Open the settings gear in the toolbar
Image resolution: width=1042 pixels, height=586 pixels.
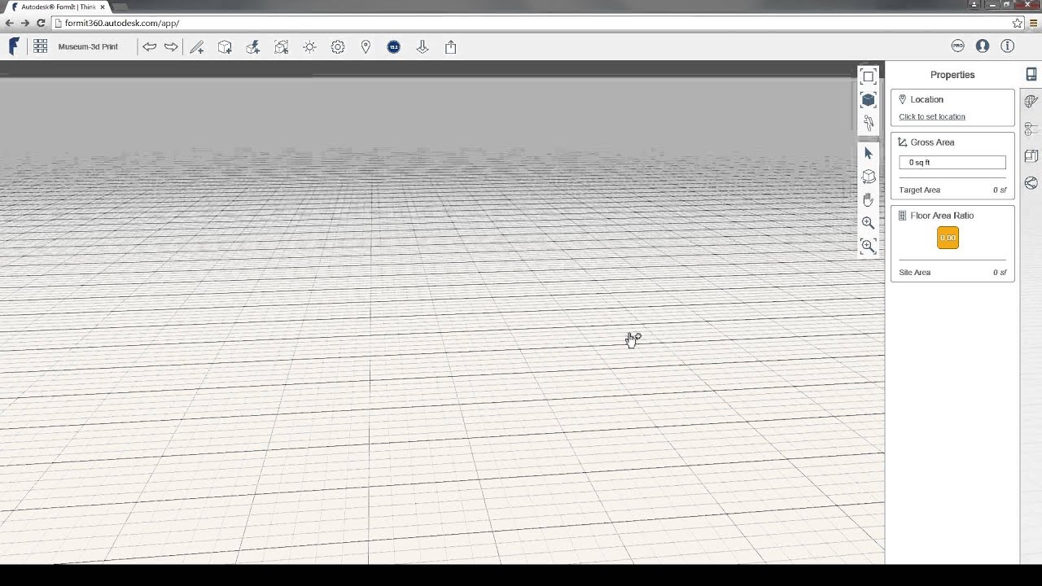click(x=338, y=47)
